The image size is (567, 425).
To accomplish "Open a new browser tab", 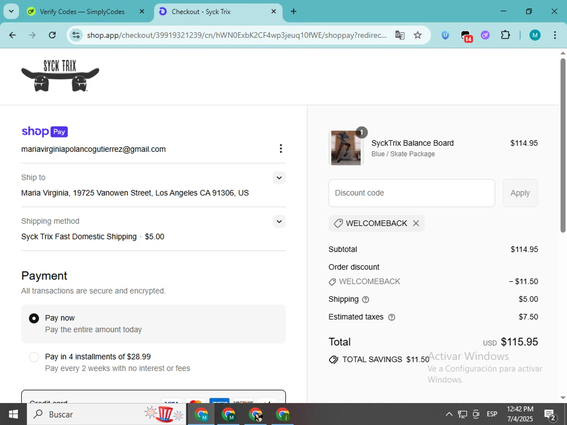I will [293, 11].
